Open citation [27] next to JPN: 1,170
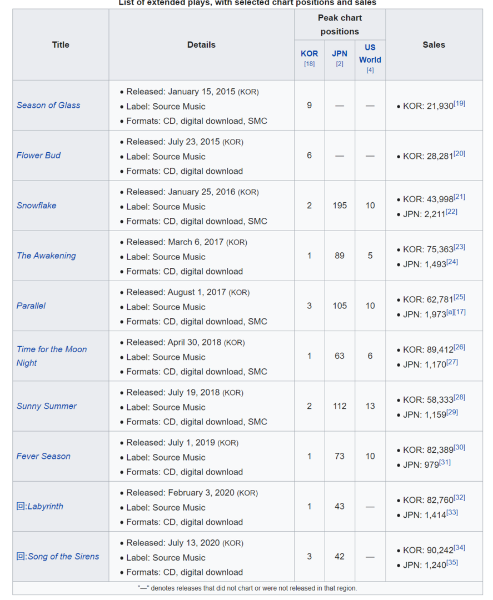This screenshot has width=493, height=600. pos(452,362)
